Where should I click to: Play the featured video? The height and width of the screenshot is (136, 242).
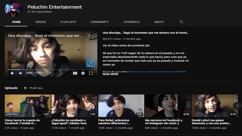tap(12, 73)
